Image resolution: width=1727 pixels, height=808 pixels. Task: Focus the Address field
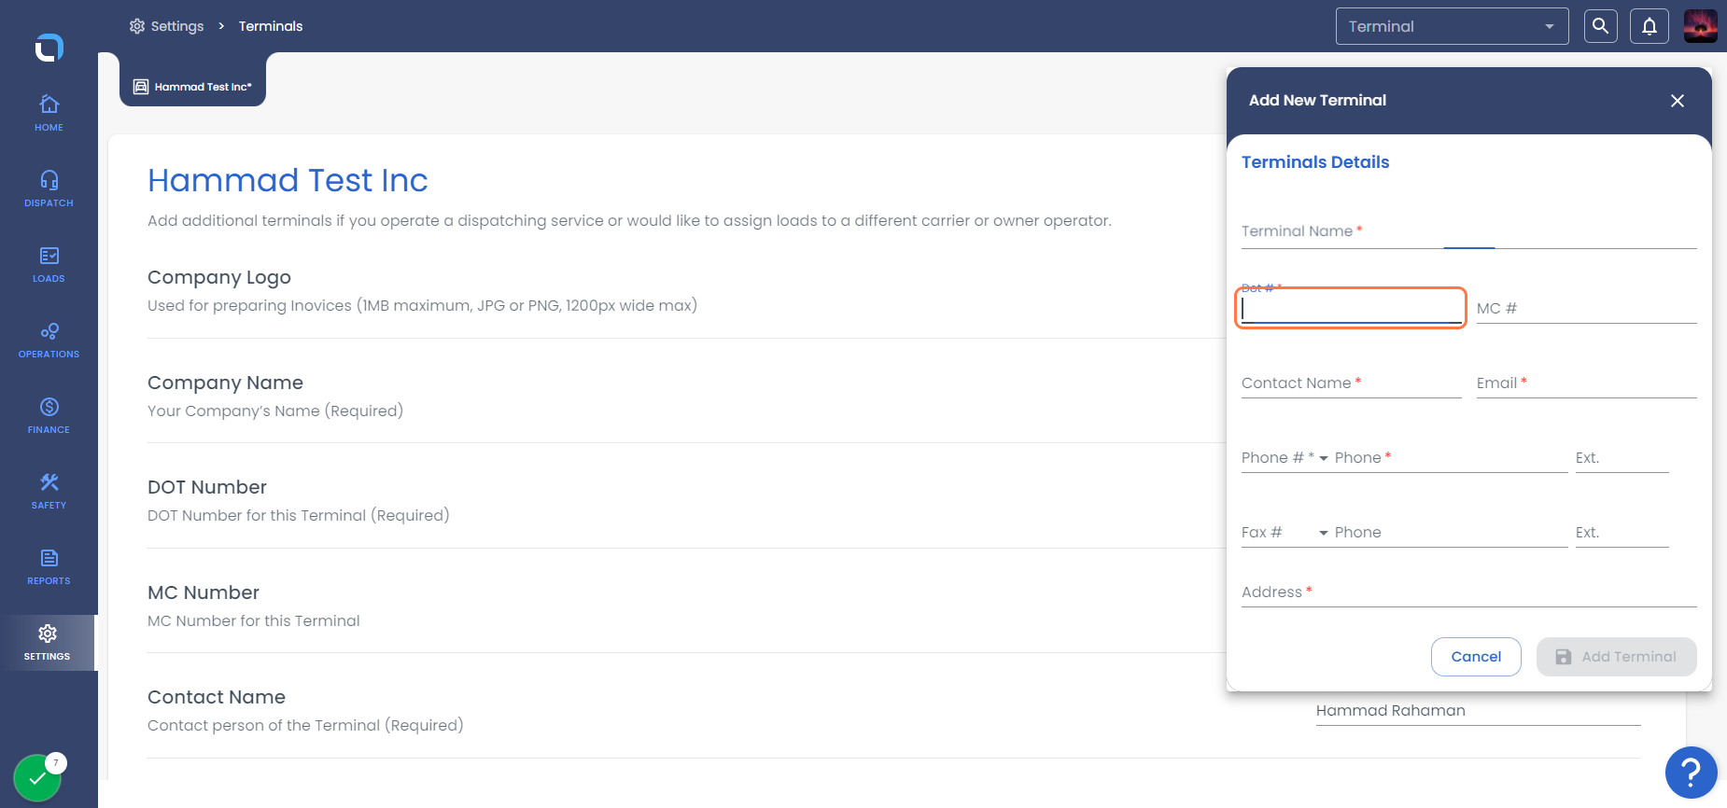point(1468,592)
